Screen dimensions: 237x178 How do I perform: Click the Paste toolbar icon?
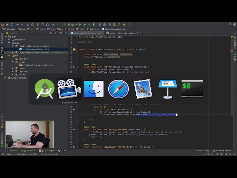tap(37, 24)
